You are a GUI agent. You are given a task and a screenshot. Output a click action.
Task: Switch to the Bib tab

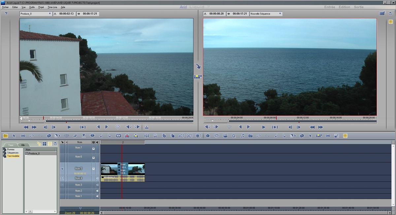click(23, 145)
